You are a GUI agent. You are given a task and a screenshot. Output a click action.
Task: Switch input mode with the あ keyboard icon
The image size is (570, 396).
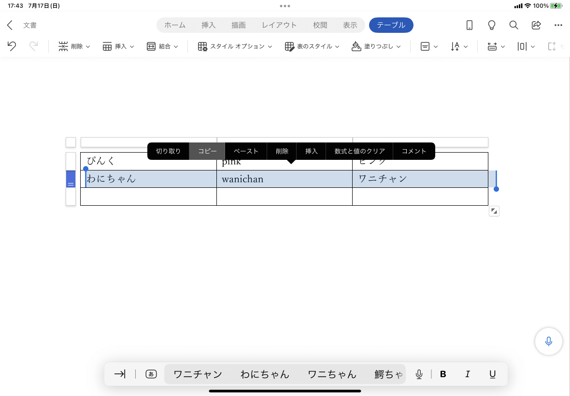[x=151, y=374]
